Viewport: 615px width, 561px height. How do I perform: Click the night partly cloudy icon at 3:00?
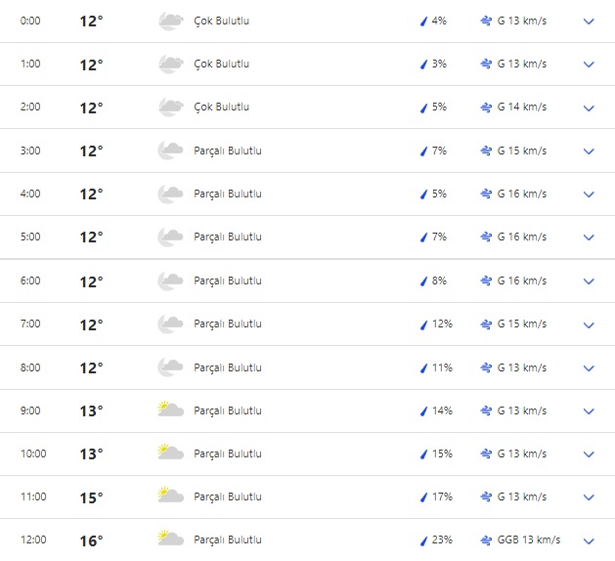(x=170, y=151)
